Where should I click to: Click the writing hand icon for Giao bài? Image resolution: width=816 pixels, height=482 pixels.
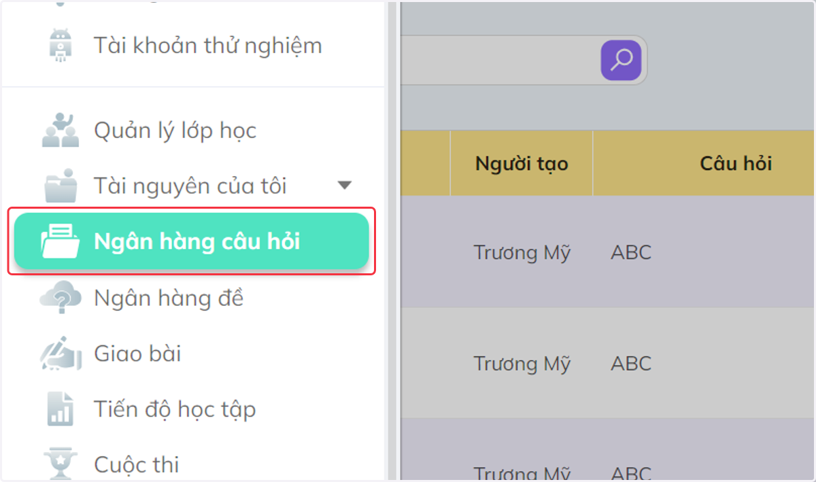[61, 354]
